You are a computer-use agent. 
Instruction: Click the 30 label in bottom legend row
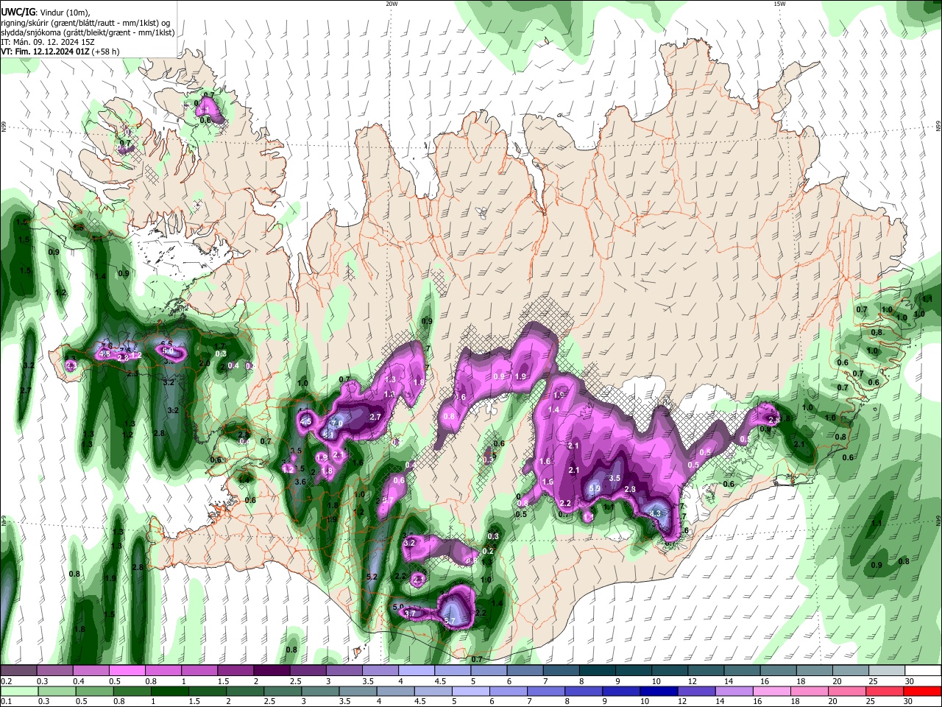[x=909, y=701]
